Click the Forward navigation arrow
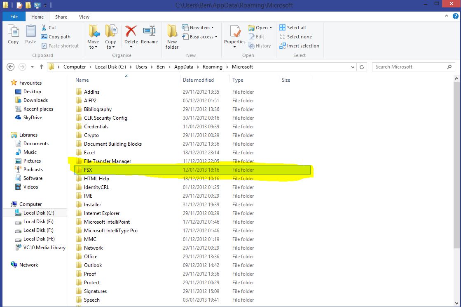The width and height of the screenshot is (461, 307). tap(22, 67)
